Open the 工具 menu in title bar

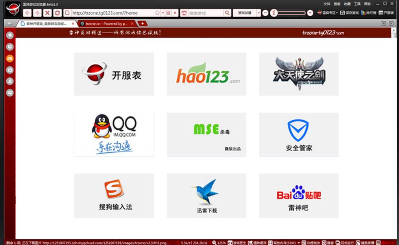[357, 4]
